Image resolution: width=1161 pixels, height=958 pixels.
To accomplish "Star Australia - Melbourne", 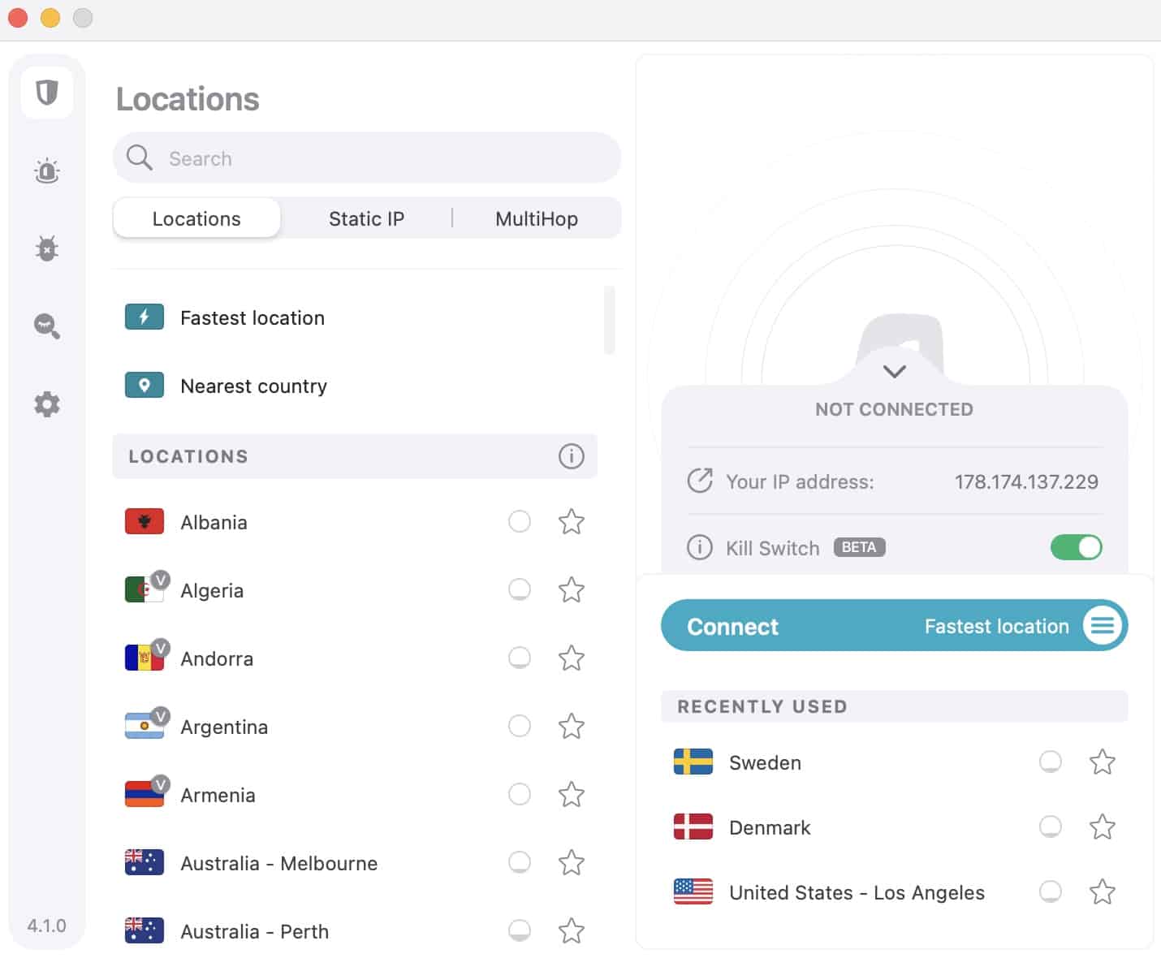I will (572, 862).
